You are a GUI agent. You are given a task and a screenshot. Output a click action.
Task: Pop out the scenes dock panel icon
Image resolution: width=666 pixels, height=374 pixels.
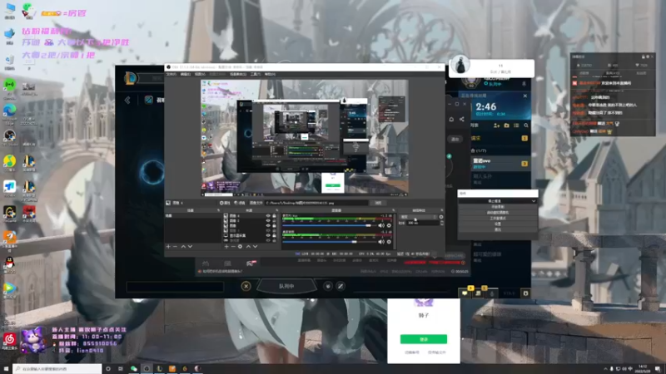point(219,210)
